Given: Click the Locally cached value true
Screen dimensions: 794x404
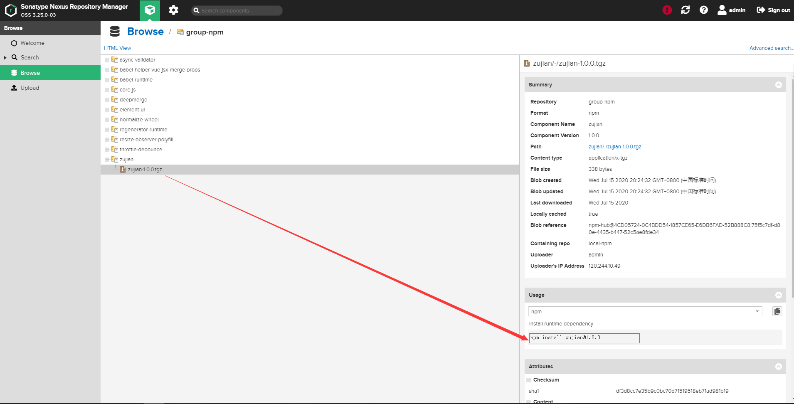Looking at the screenshot, I should (x=593, y=214).
